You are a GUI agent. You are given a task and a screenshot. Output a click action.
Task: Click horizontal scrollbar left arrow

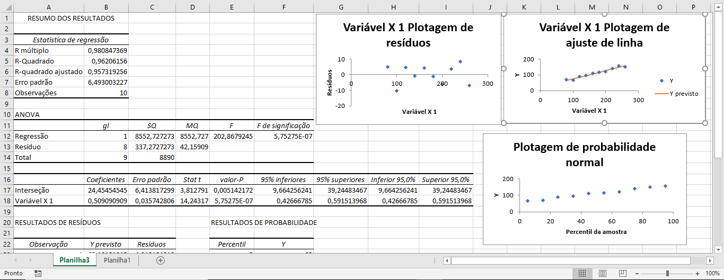(x=447, y=260)
